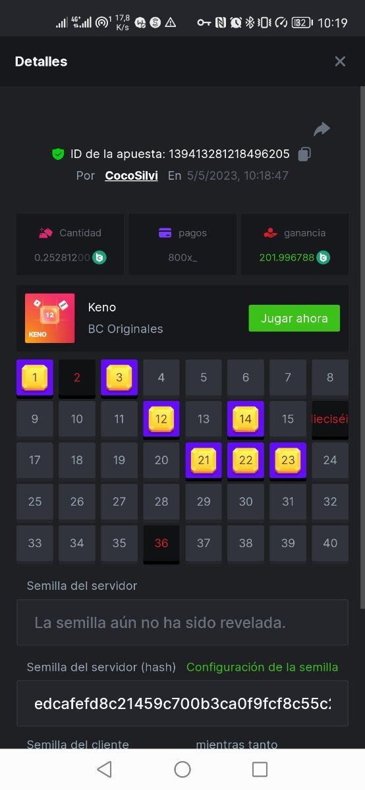Click the unrevealed server seed field
Image resolution: width=365 pixels, height=790 pixels.
point(182,622)
